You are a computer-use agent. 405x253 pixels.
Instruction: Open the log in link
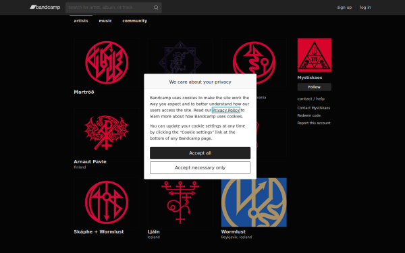[365, 7]
